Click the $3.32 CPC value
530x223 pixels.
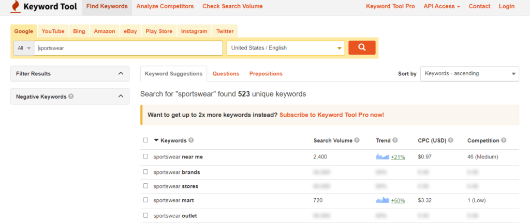[x=424, y=200]
